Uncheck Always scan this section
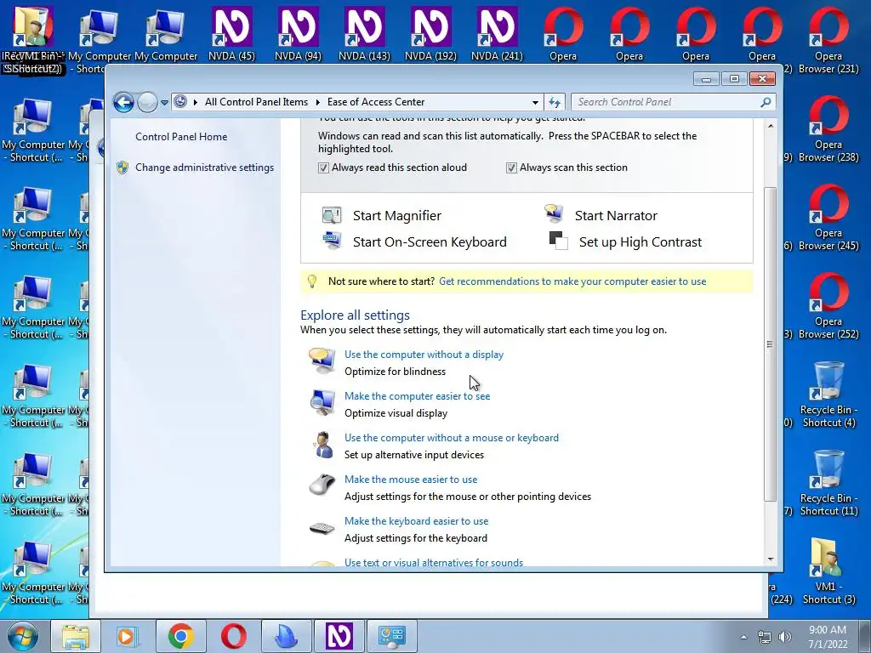This screenshot has height=653, width=871. (511, 168)
